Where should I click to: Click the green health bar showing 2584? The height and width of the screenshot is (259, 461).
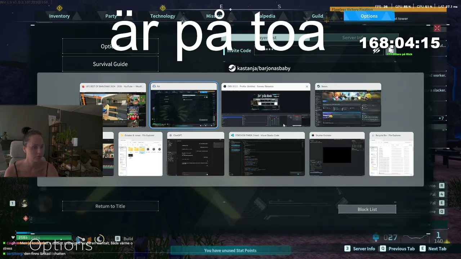tap(44, 237)
